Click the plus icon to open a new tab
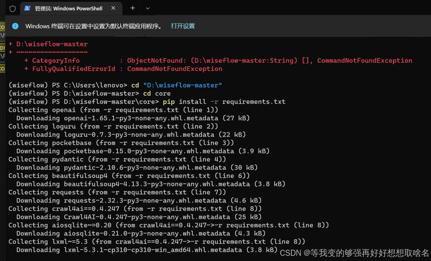 [132, 8]
